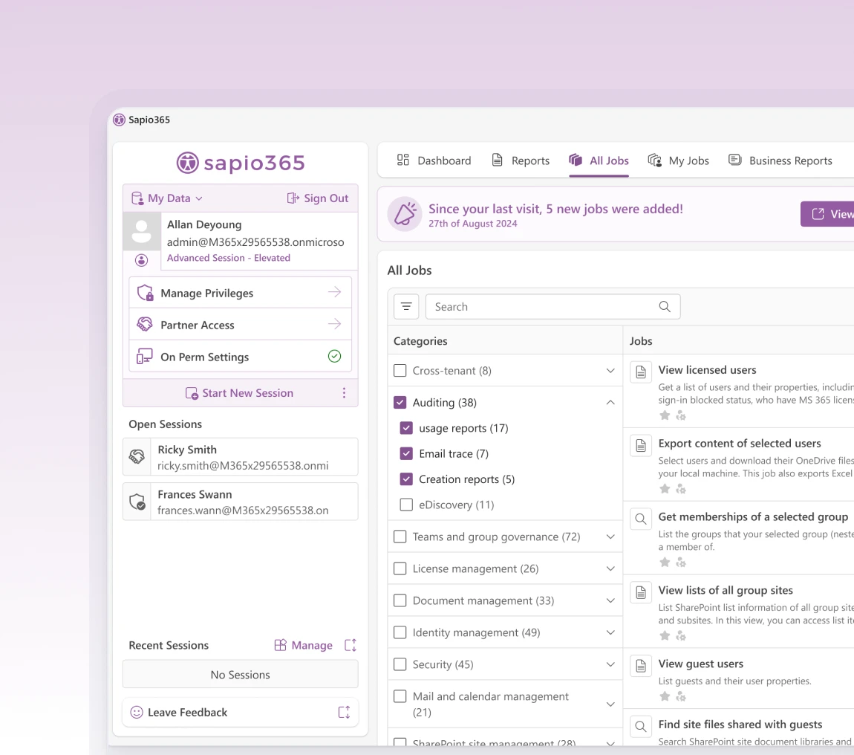Expand Mail and calendar management chevron
The image size is (854, 755).
tap(610, 704)
